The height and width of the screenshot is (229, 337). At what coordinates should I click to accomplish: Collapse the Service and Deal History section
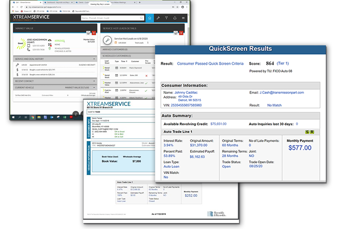tap(94, 59)
